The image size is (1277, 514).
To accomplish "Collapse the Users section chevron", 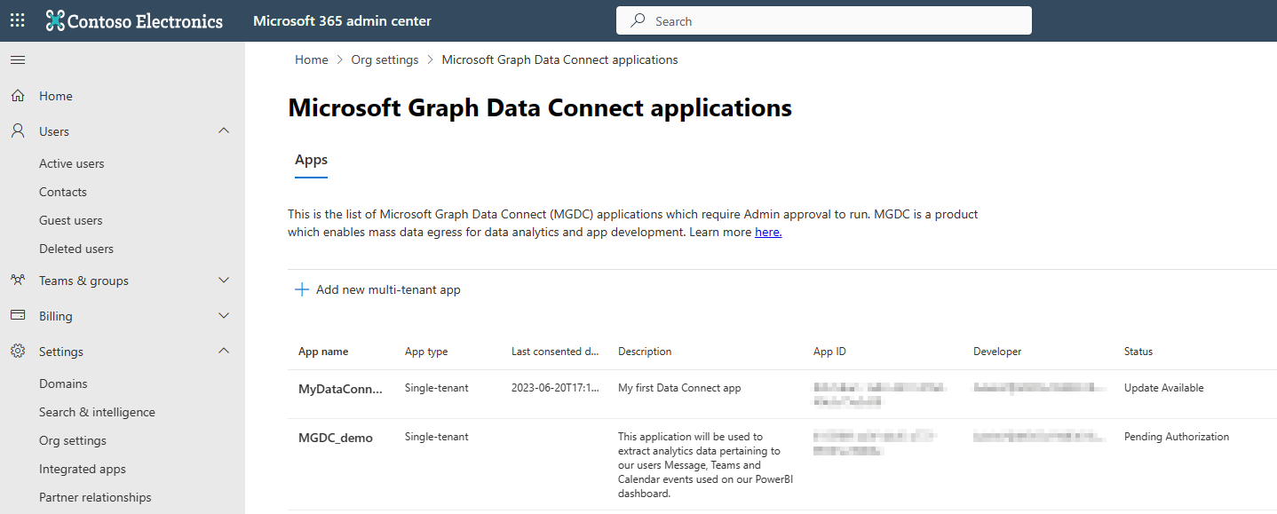I will [x=224, y=130].
